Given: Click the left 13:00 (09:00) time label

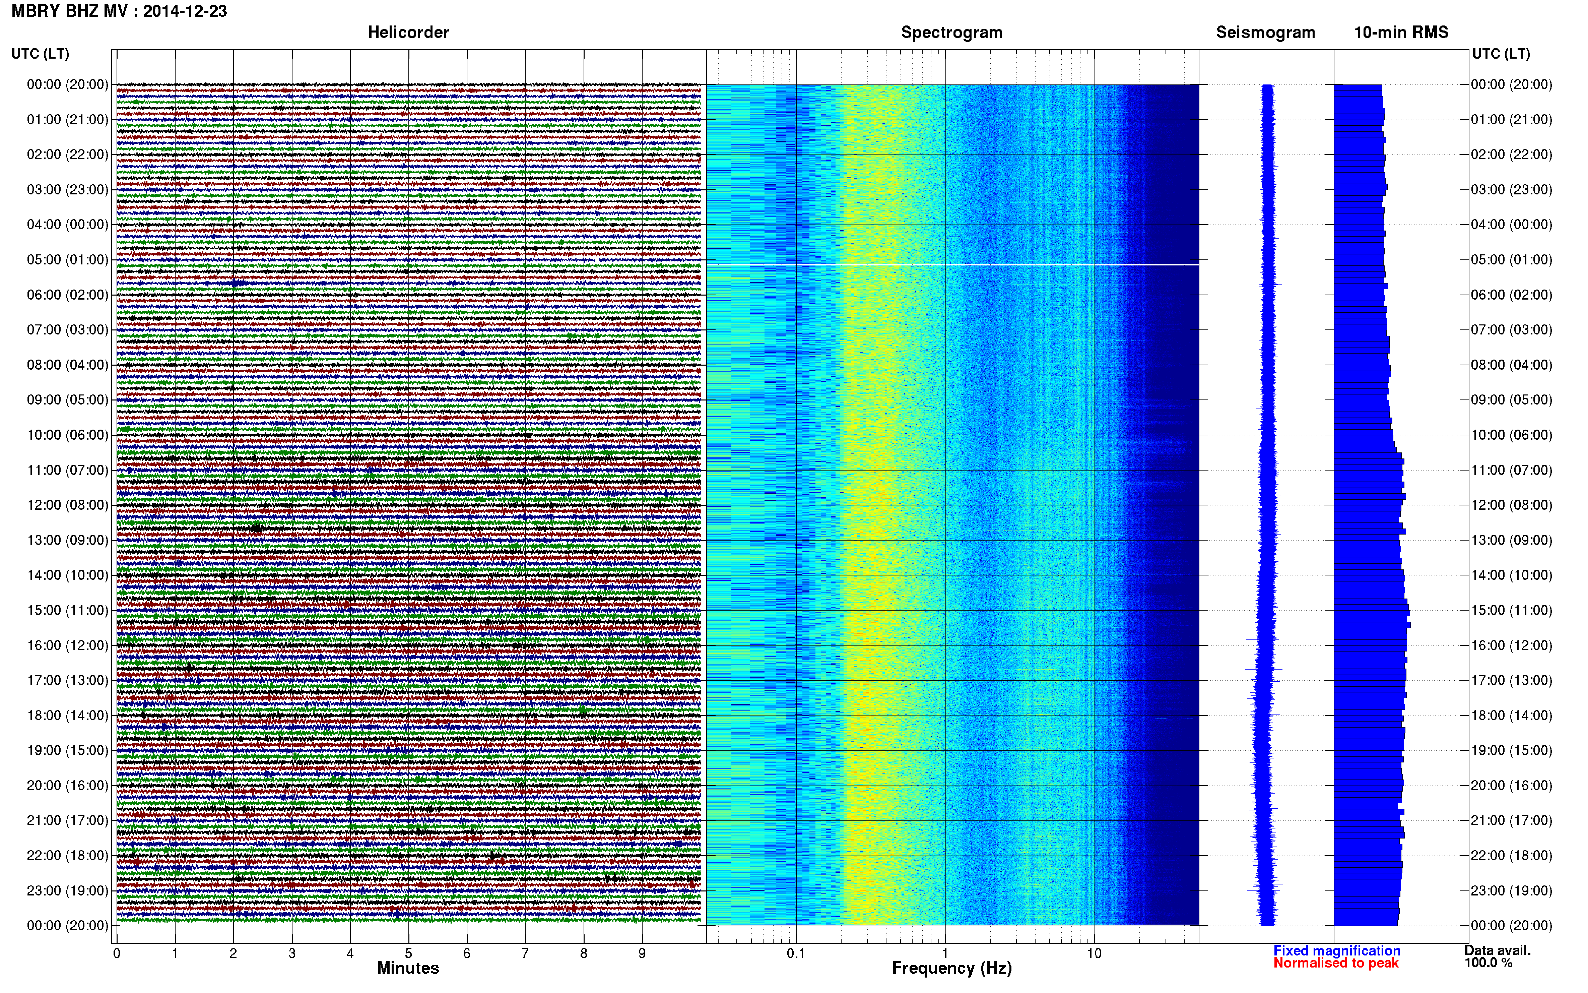Looking at the screenshot, I should click(x=68, y=540).
